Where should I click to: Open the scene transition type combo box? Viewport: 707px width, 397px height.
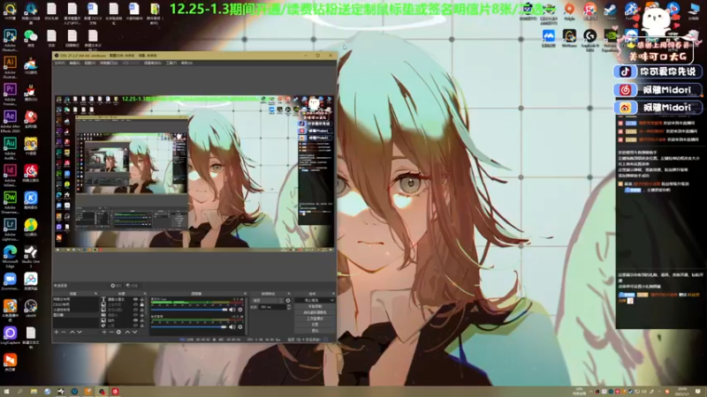click(x=267, y=301)
